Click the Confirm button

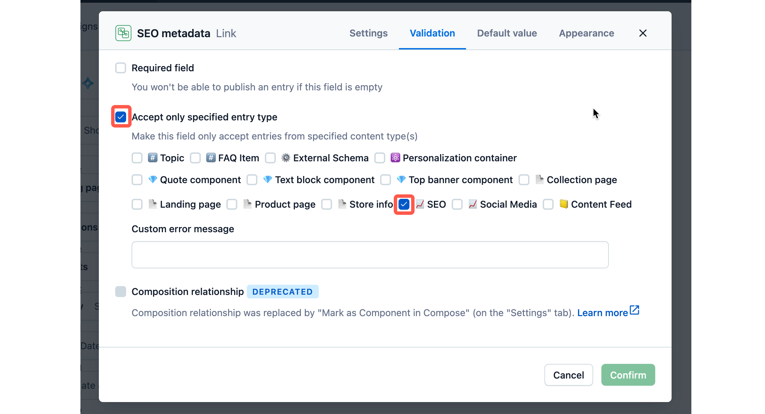tap(628, 375)
